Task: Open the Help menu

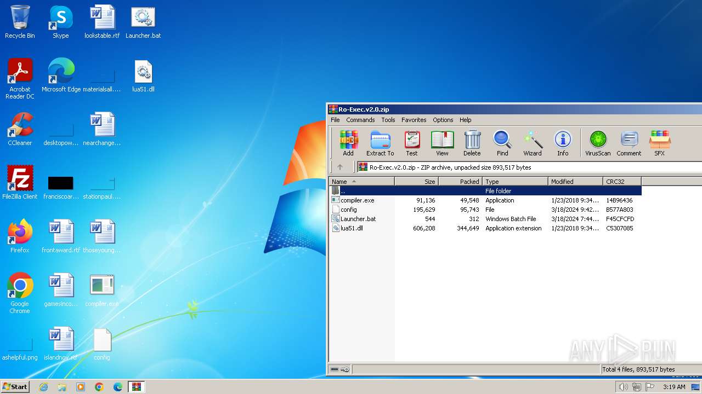Action: tap(465, 120)
